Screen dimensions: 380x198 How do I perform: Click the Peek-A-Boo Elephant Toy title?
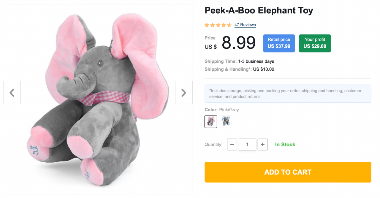click(x=259, y=10)
